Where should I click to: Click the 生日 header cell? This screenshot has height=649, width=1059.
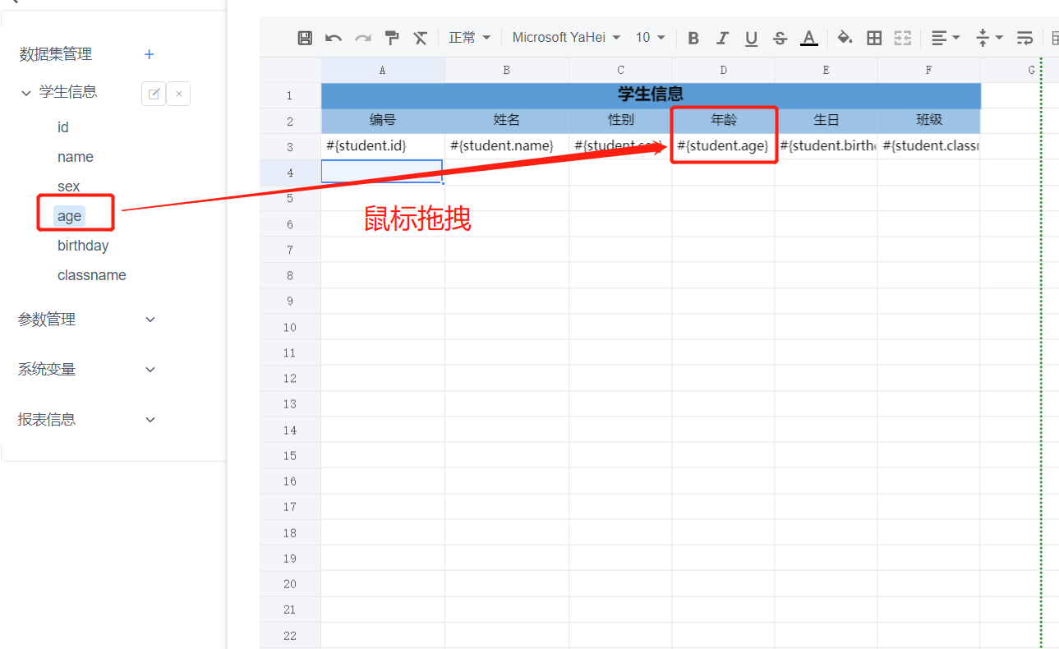click(x=826, y=121)
